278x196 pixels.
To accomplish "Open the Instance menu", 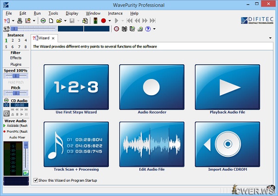I will 115,13.
